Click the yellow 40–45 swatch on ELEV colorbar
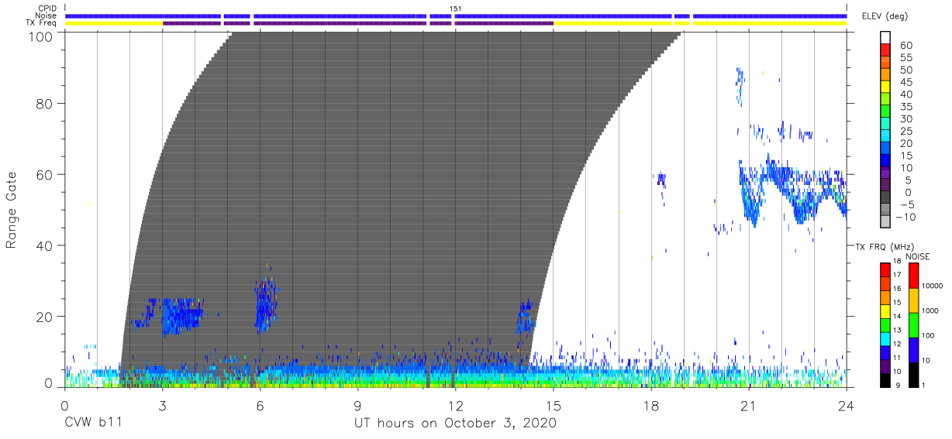 click(x=885, y=88)
